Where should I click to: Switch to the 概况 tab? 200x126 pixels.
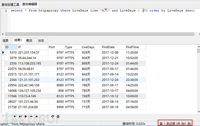pos(29,41)
